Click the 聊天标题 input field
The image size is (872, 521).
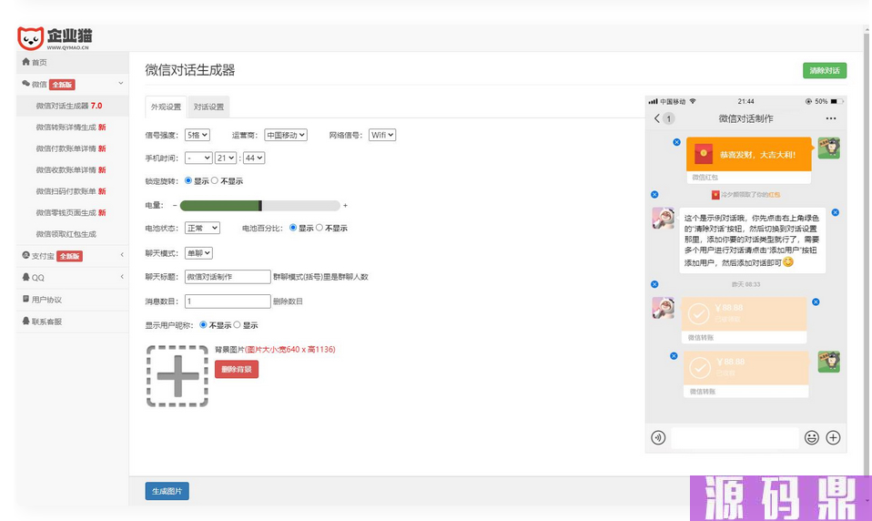(228, 277)
